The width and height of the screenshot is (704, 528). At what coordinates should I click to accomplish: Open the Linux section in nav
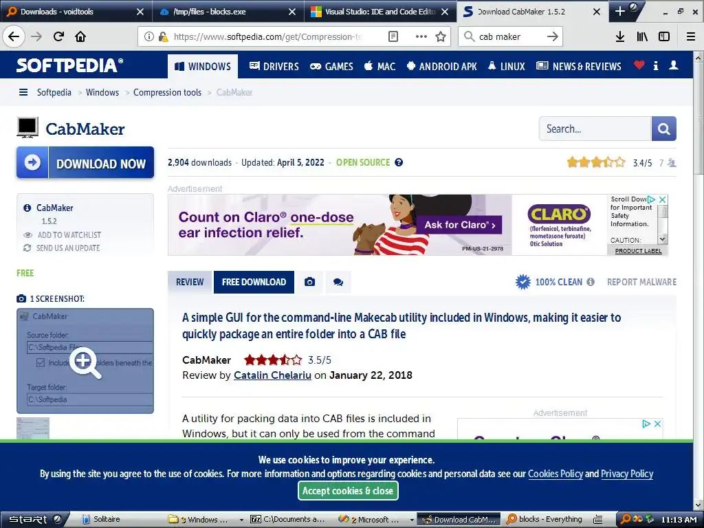click(507, 67)
